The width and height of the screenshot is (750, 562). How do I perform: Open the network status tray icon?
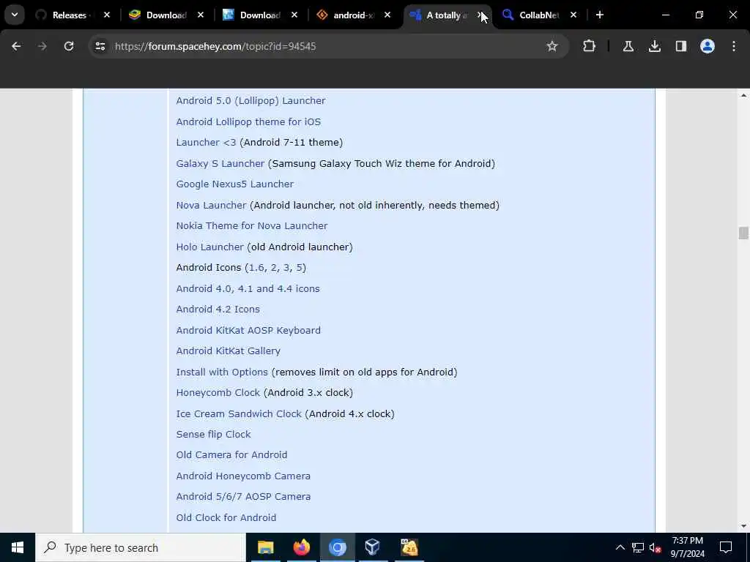coord(638,547)
